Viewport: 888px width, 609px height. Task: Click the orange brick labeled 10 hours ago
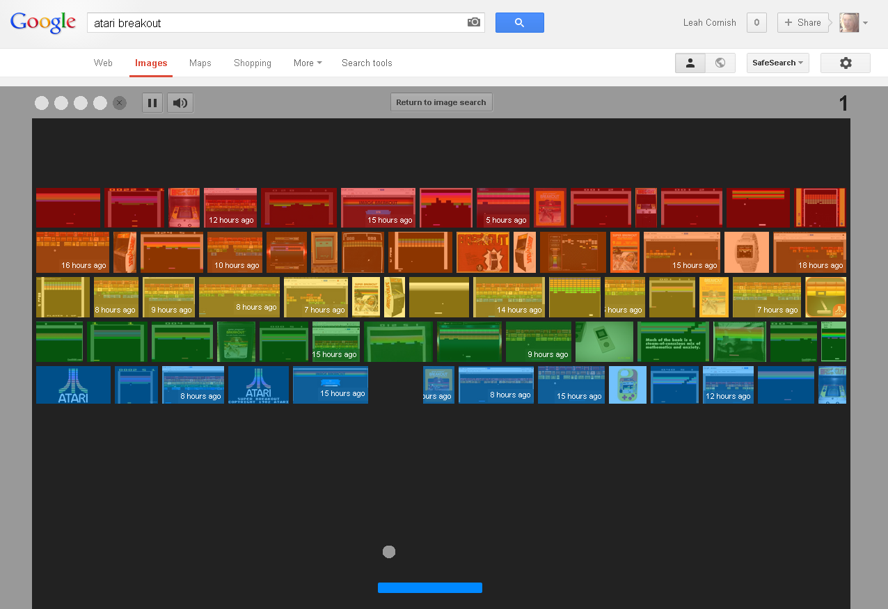point(235,253)
